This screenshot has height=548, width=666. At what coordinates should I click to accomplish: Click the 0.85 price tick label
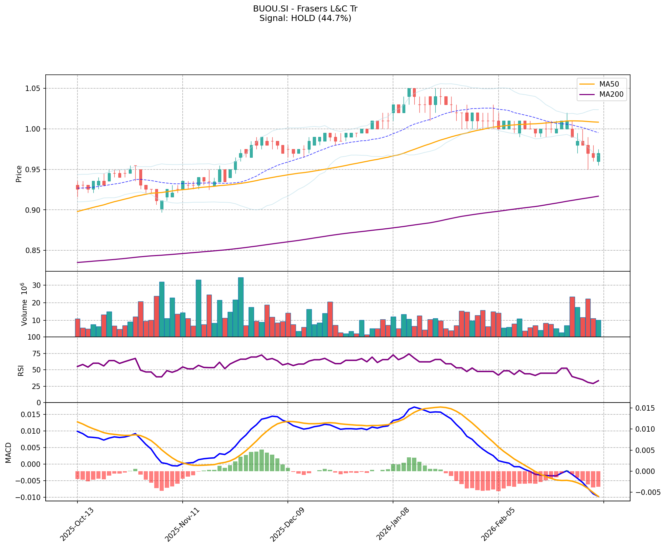(x=33, y=251)
